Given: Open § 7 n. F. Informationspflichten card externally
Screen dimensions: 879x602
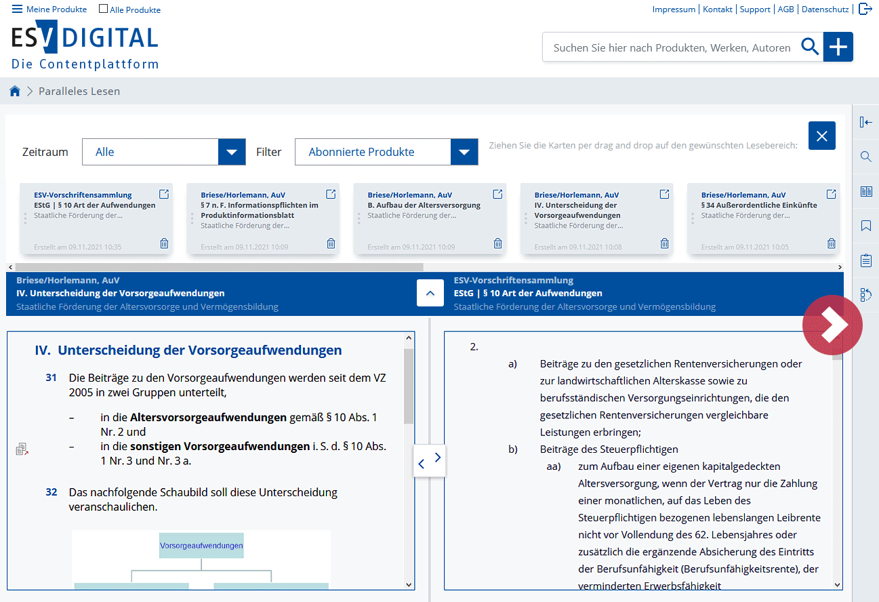Looking at the screenshot, I should (x=331, y=195).
